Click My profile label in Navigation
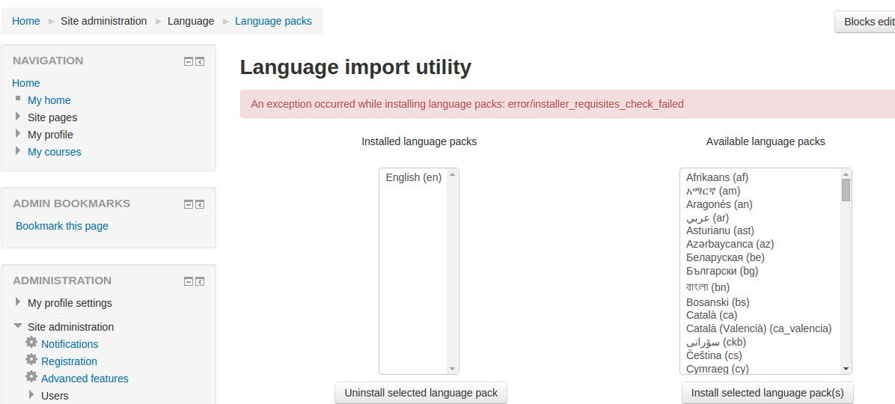The image size is (895, 404). coord(50,135)
